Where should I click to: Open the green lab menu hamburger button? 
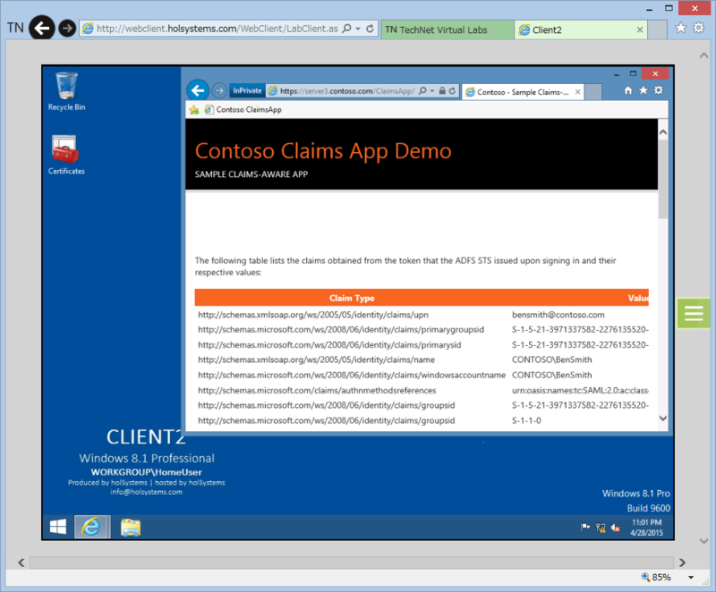694,313
